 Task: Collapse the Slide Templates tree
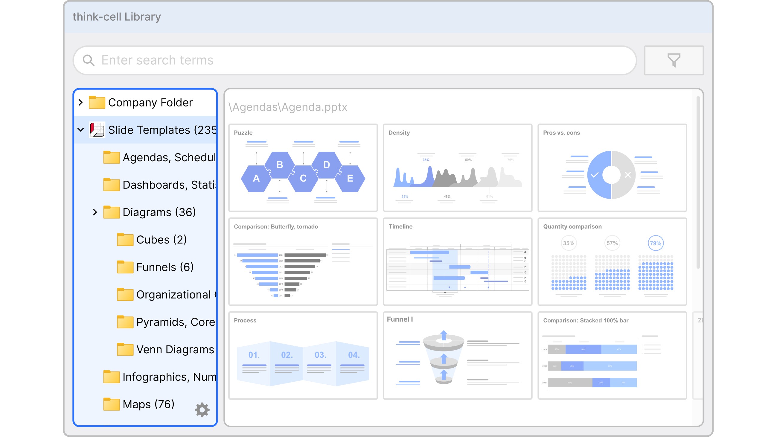(80, 130)
